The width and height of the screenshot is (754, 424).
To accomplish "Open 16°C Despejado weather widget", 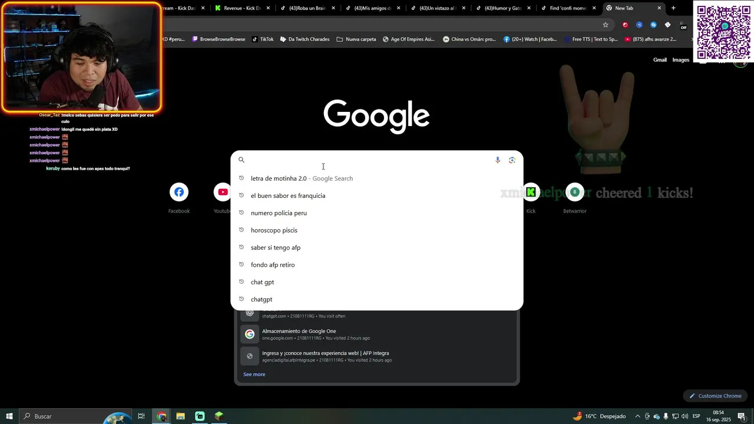I will (599, 416).
